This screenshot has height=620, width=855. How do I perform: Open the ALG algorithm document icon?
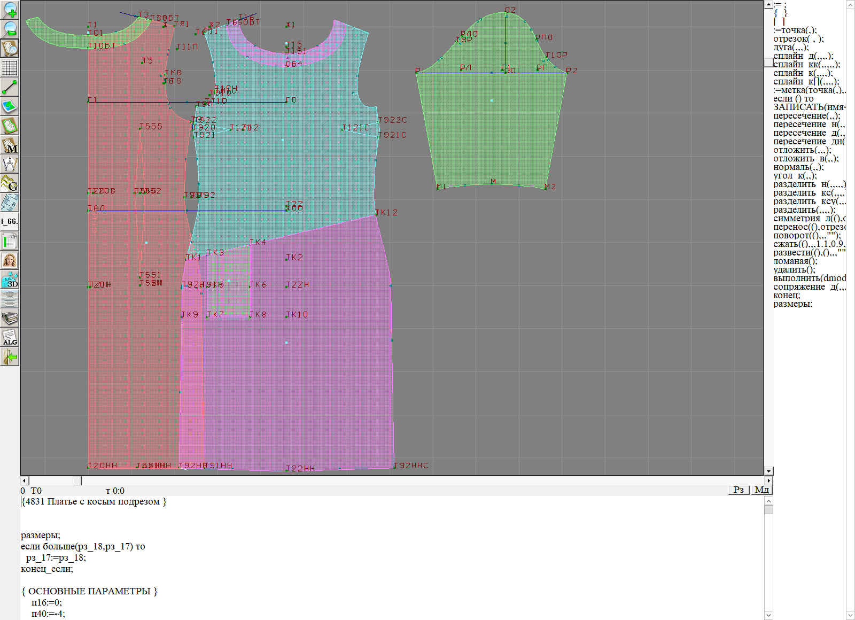(x=10, y=337)
